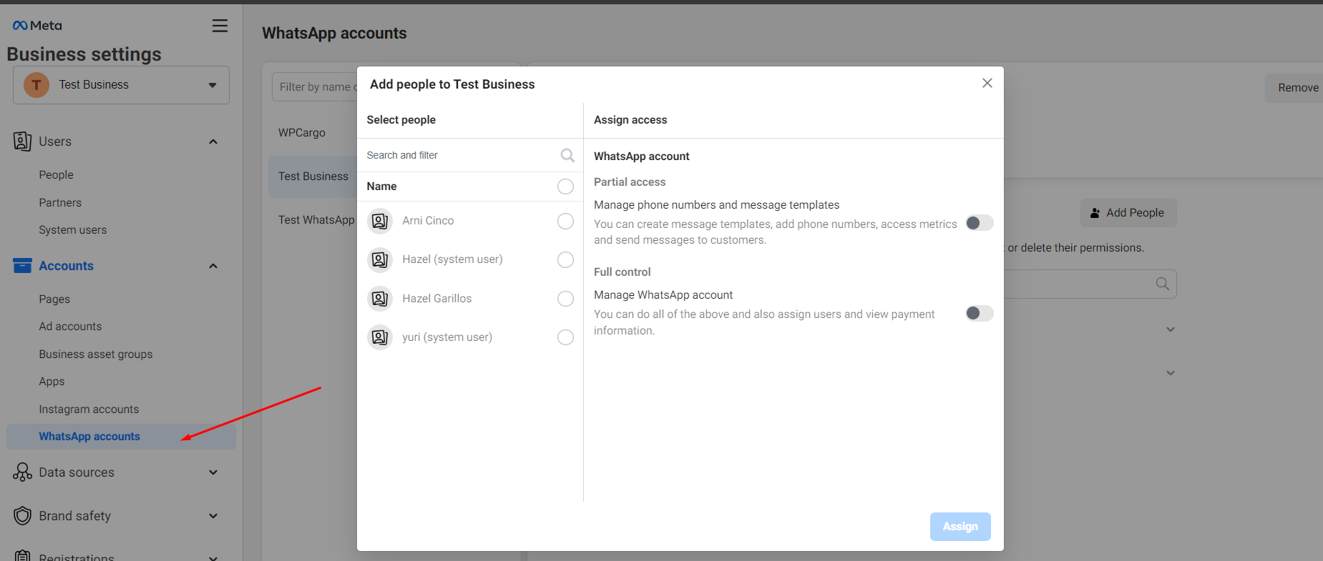Select Hazel Garillos radio button
Viewport: 1323px width, 561px height.
coord(565,299)
